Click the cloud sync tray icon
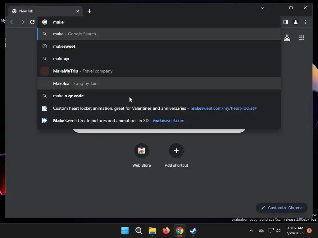The height and width of the screenshot is (238, 318). coord(261,231)
